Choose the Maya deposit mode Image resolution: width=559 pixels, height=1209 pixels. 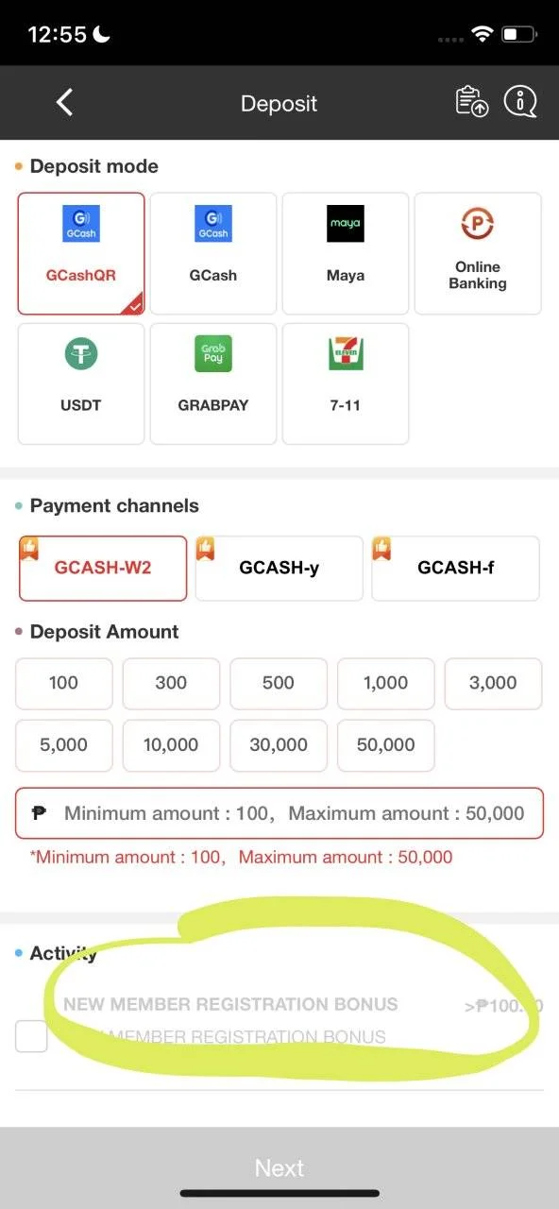(346, 254)
